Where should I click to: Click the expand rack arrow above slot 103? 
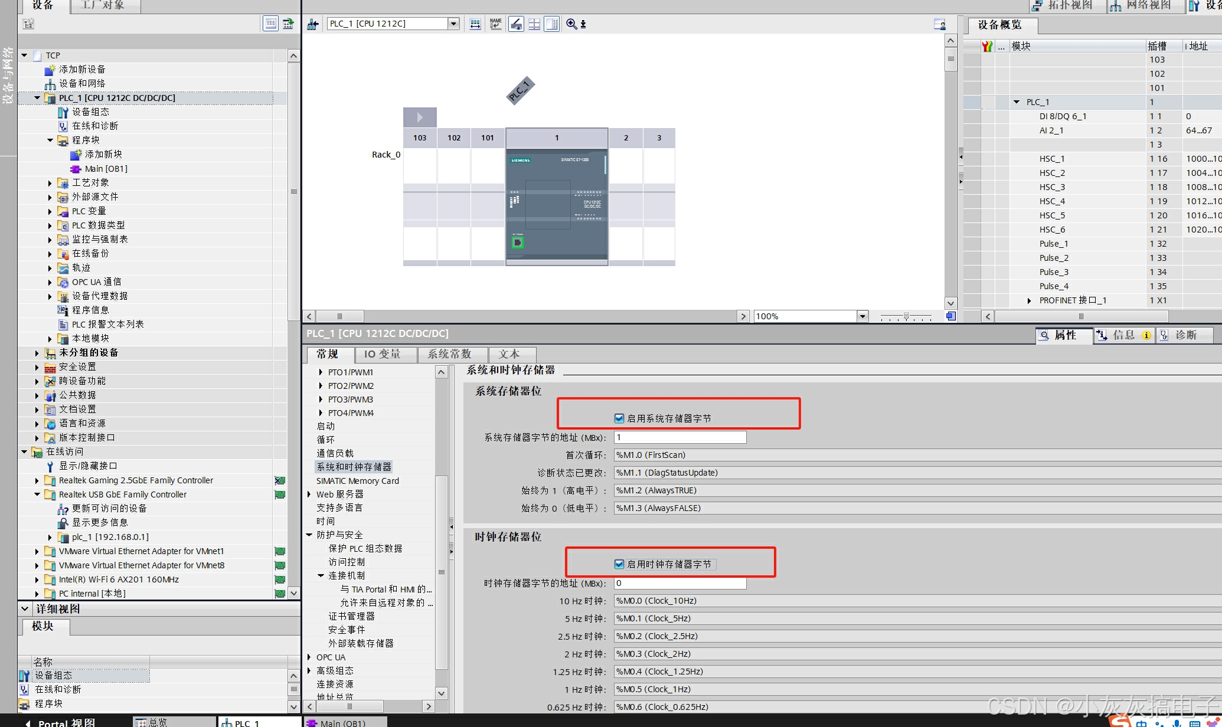(x=420, y=117)
